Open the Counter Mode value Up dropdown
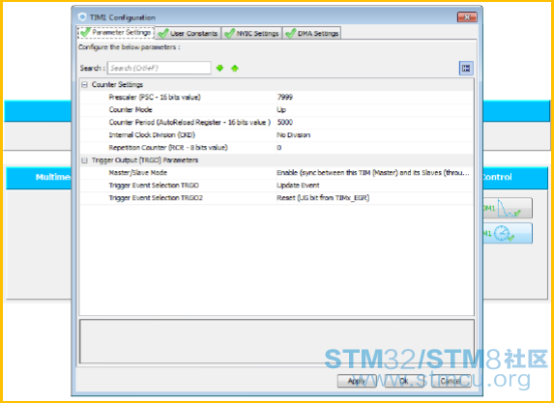 (374, 110)
